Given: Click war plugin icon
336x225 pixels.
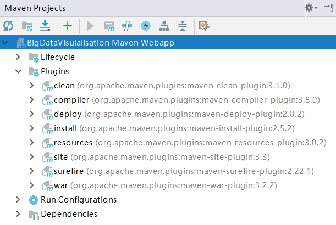Looking at the screenshot, I should [47, 186].
